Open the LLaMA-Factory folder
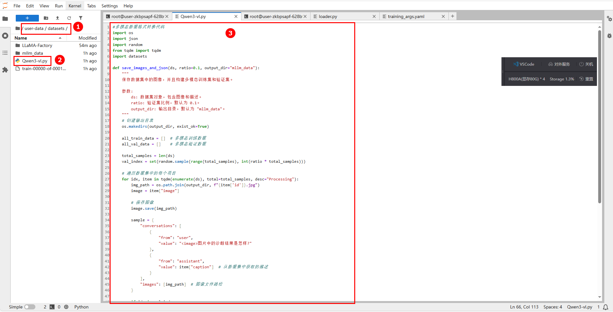The width and height of the screenshot is (613, 312). (x=37, y=45)
